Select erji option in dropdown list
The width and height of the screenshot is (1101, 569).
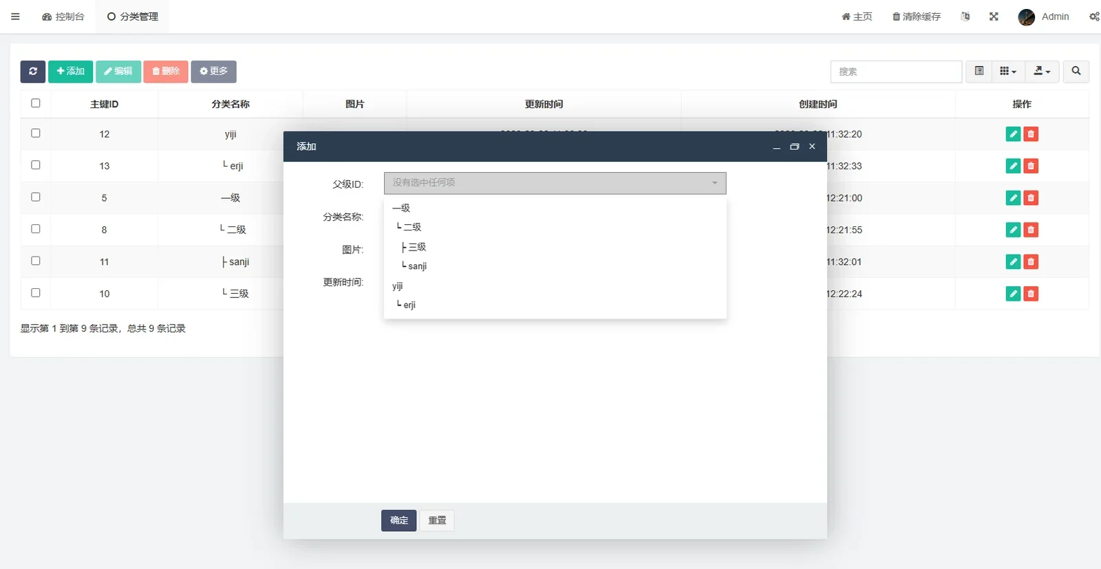(x=555, y=305)
